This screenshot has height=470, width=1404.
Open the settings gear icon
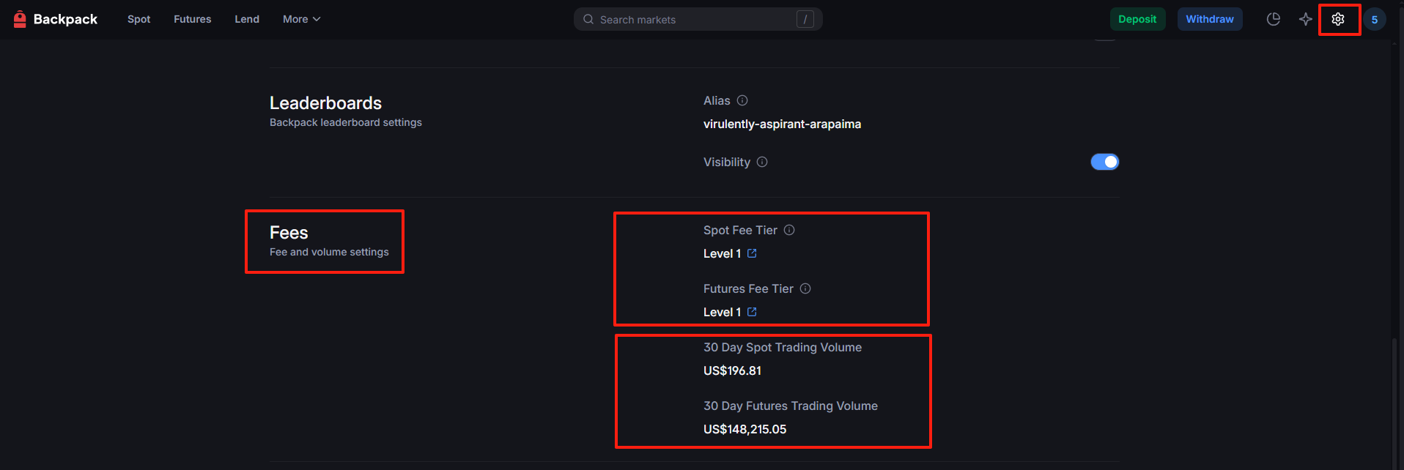tap(1338, 19)
